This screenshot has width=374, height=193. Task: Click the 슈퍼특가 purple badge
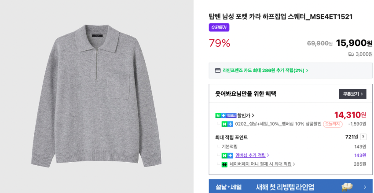click(x=219, y=27)
